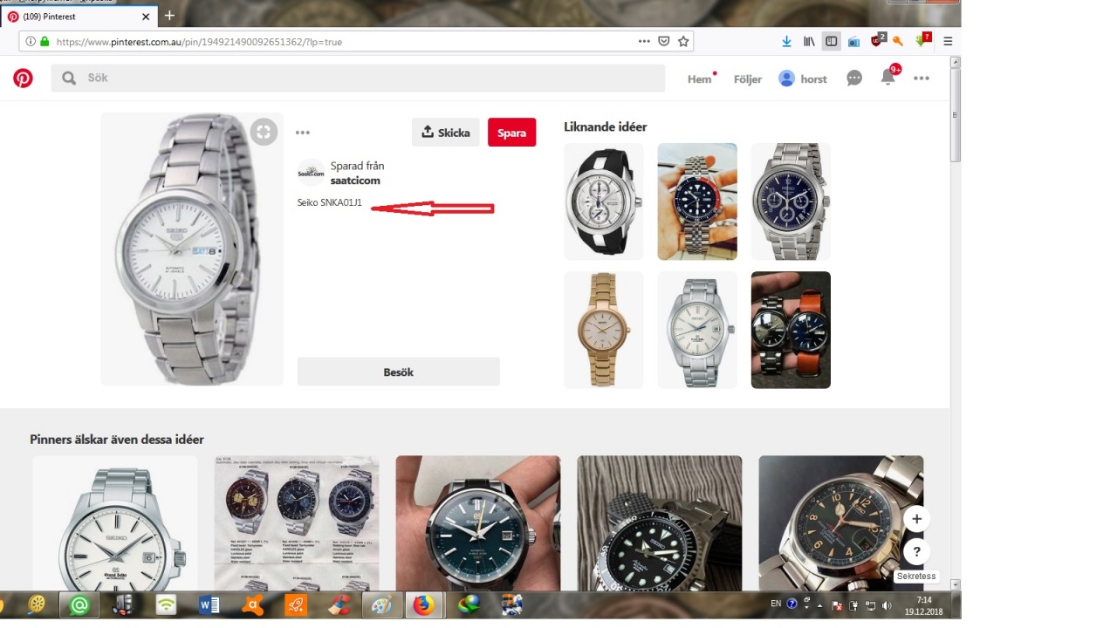Click the plus button to create a pin
Image resolution: width=1117 pixels, height=628 pixels.
tap(916, 519)
